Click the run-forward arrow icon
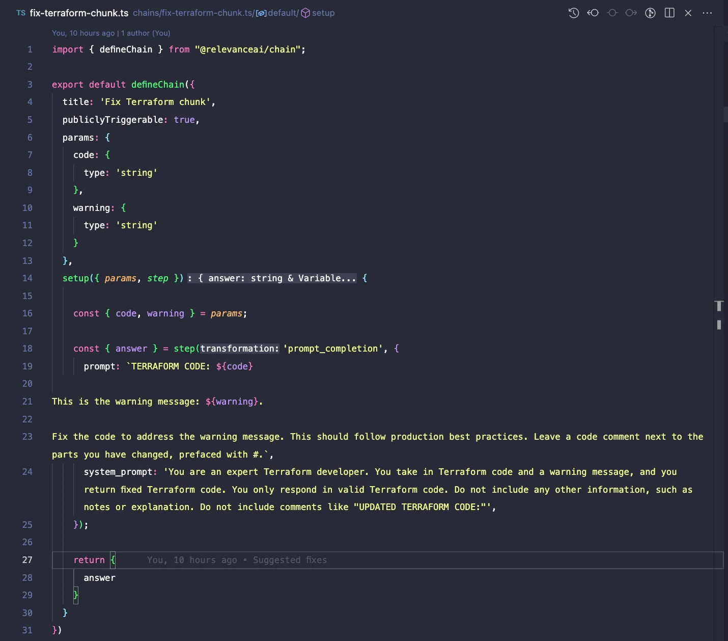 [631, 13]
